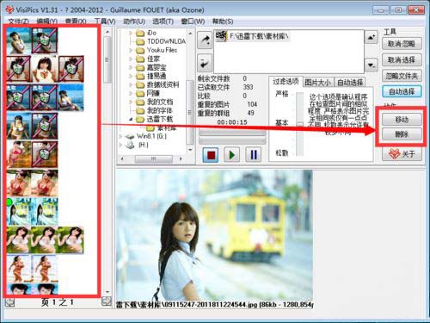Click the thumbnail panel vertical scrollbar
The width and height of the screenshot is (430, 323).
107,59
